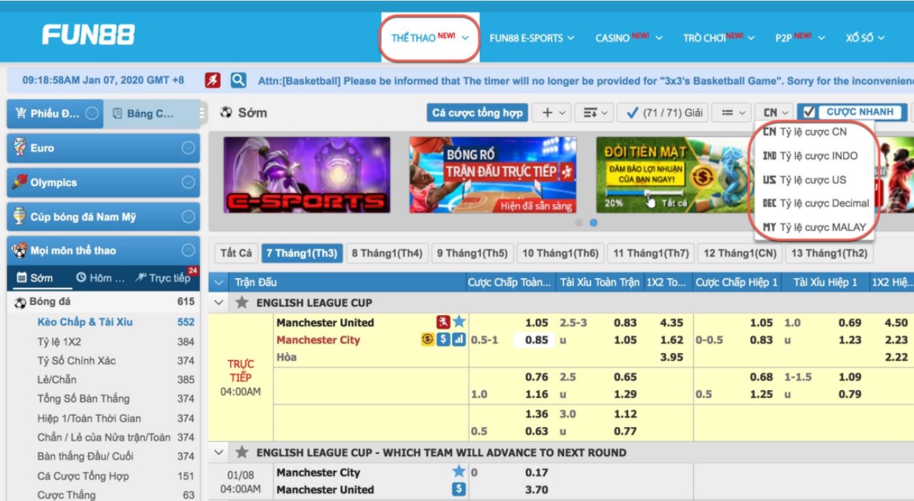Image resolution: width=914 pixels, height=501 pixels.
Task: Open the E-SPORTS banner thumbnail
Action: coord(307,175)
